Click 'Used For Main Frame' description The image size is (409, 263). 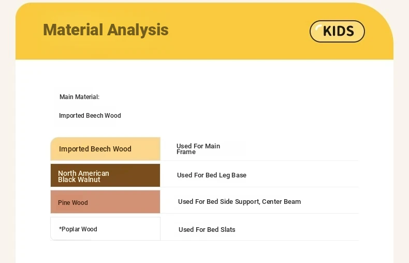tap(198, 149)
